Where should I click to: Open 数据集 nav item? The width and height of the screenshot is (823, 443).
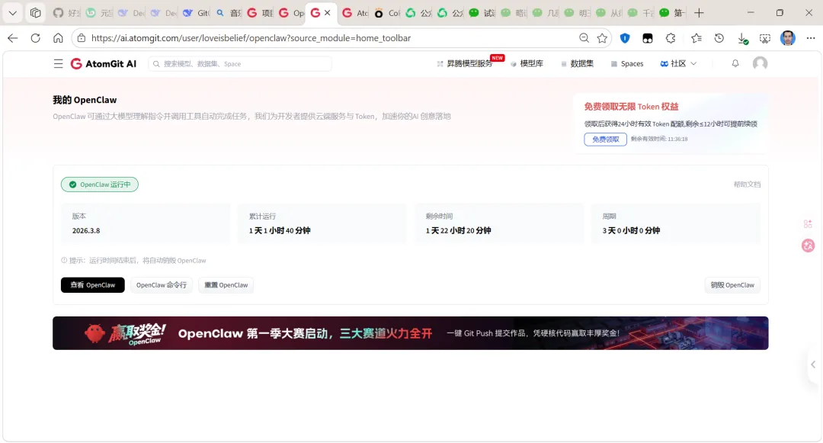coord(578,63)
